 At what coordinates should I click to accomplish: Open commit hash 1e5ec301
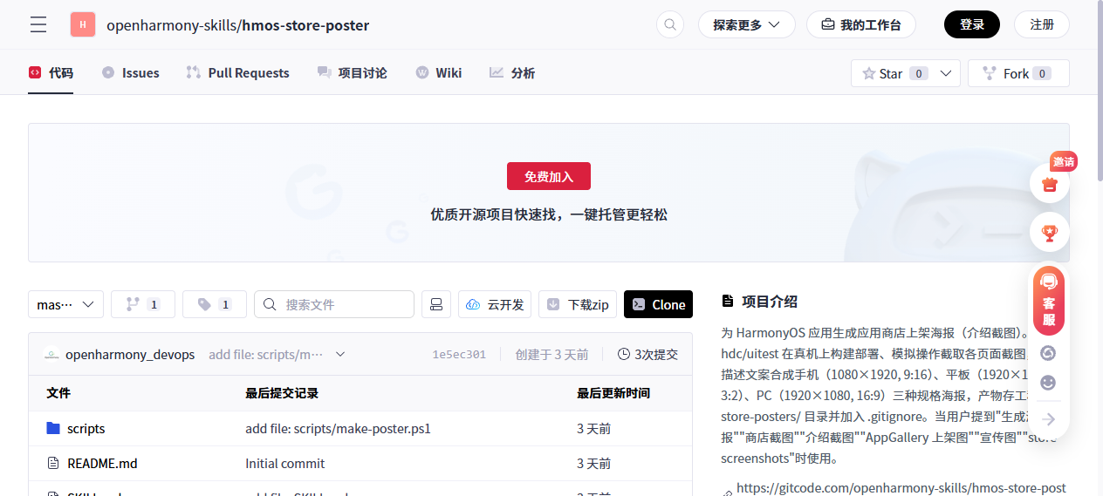click(459, 354)
